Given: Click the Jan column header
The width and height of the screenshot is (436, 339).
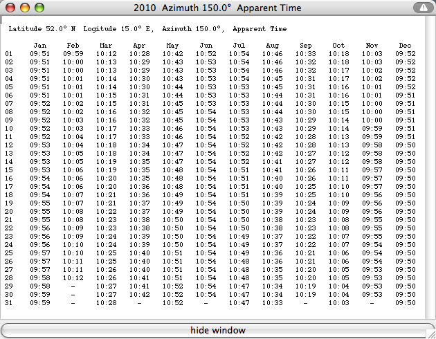Looking at the screenshot, I should tap(40, 46).
